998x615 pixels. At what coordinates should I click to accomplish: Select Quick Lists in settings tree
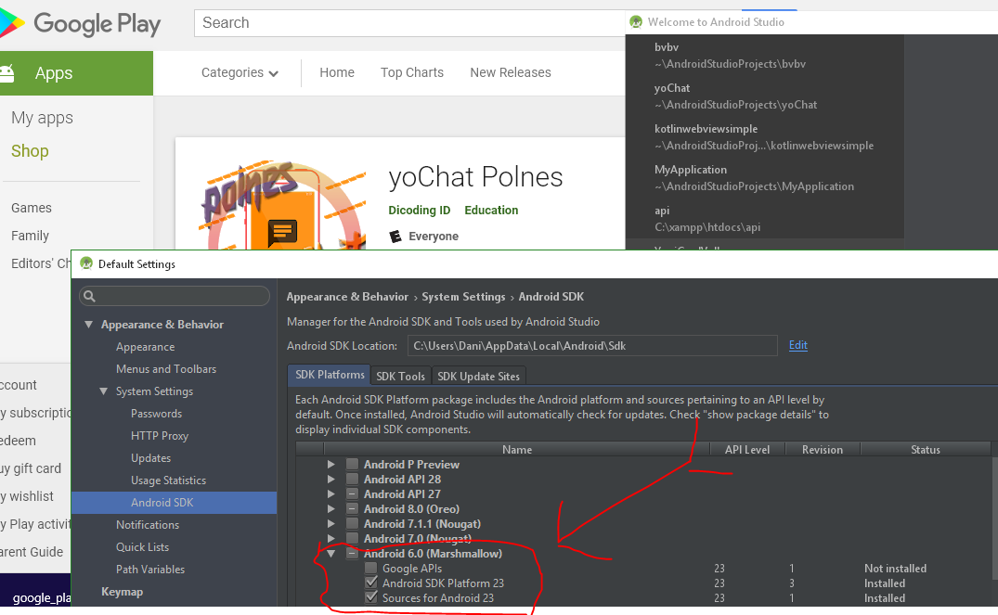(x=143, y=547)
